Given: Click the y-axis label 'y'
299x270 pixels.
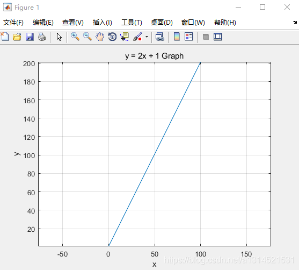Looking at the screenshot, I should click(x=17, y=154).
